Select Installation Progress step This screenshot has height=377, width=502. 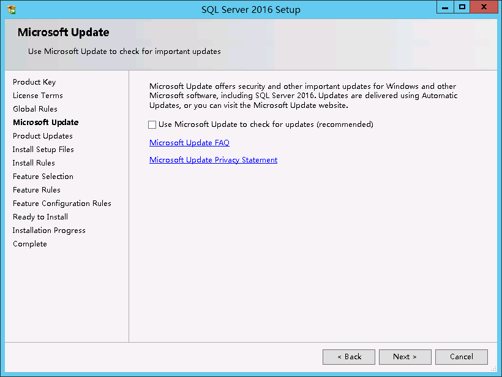[x=49, y=230]
